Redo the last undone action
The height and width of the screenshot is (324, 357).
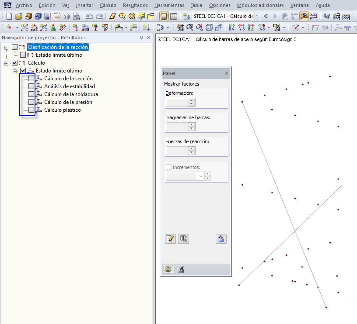pyautogui.click(x=99, y=16)
